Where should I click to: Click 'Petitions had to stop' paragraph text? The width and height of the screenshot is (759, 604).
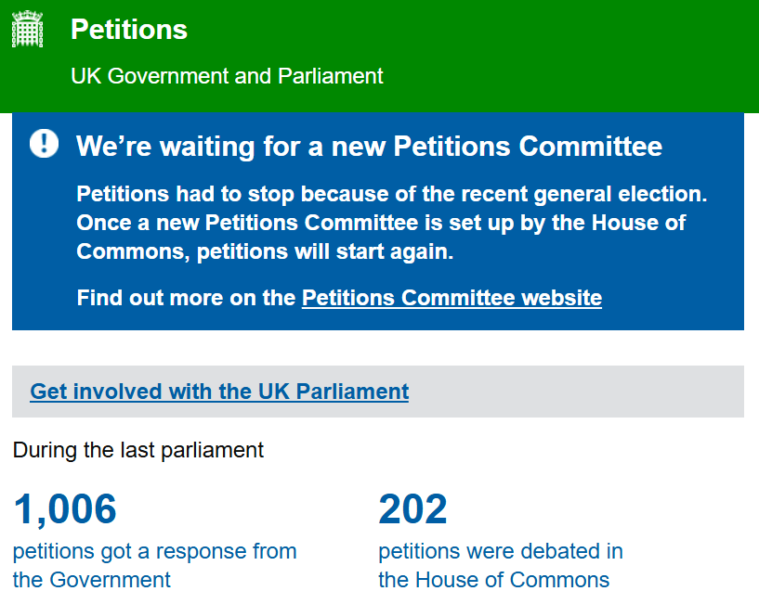pyautogui.click(x=391, y=195)
